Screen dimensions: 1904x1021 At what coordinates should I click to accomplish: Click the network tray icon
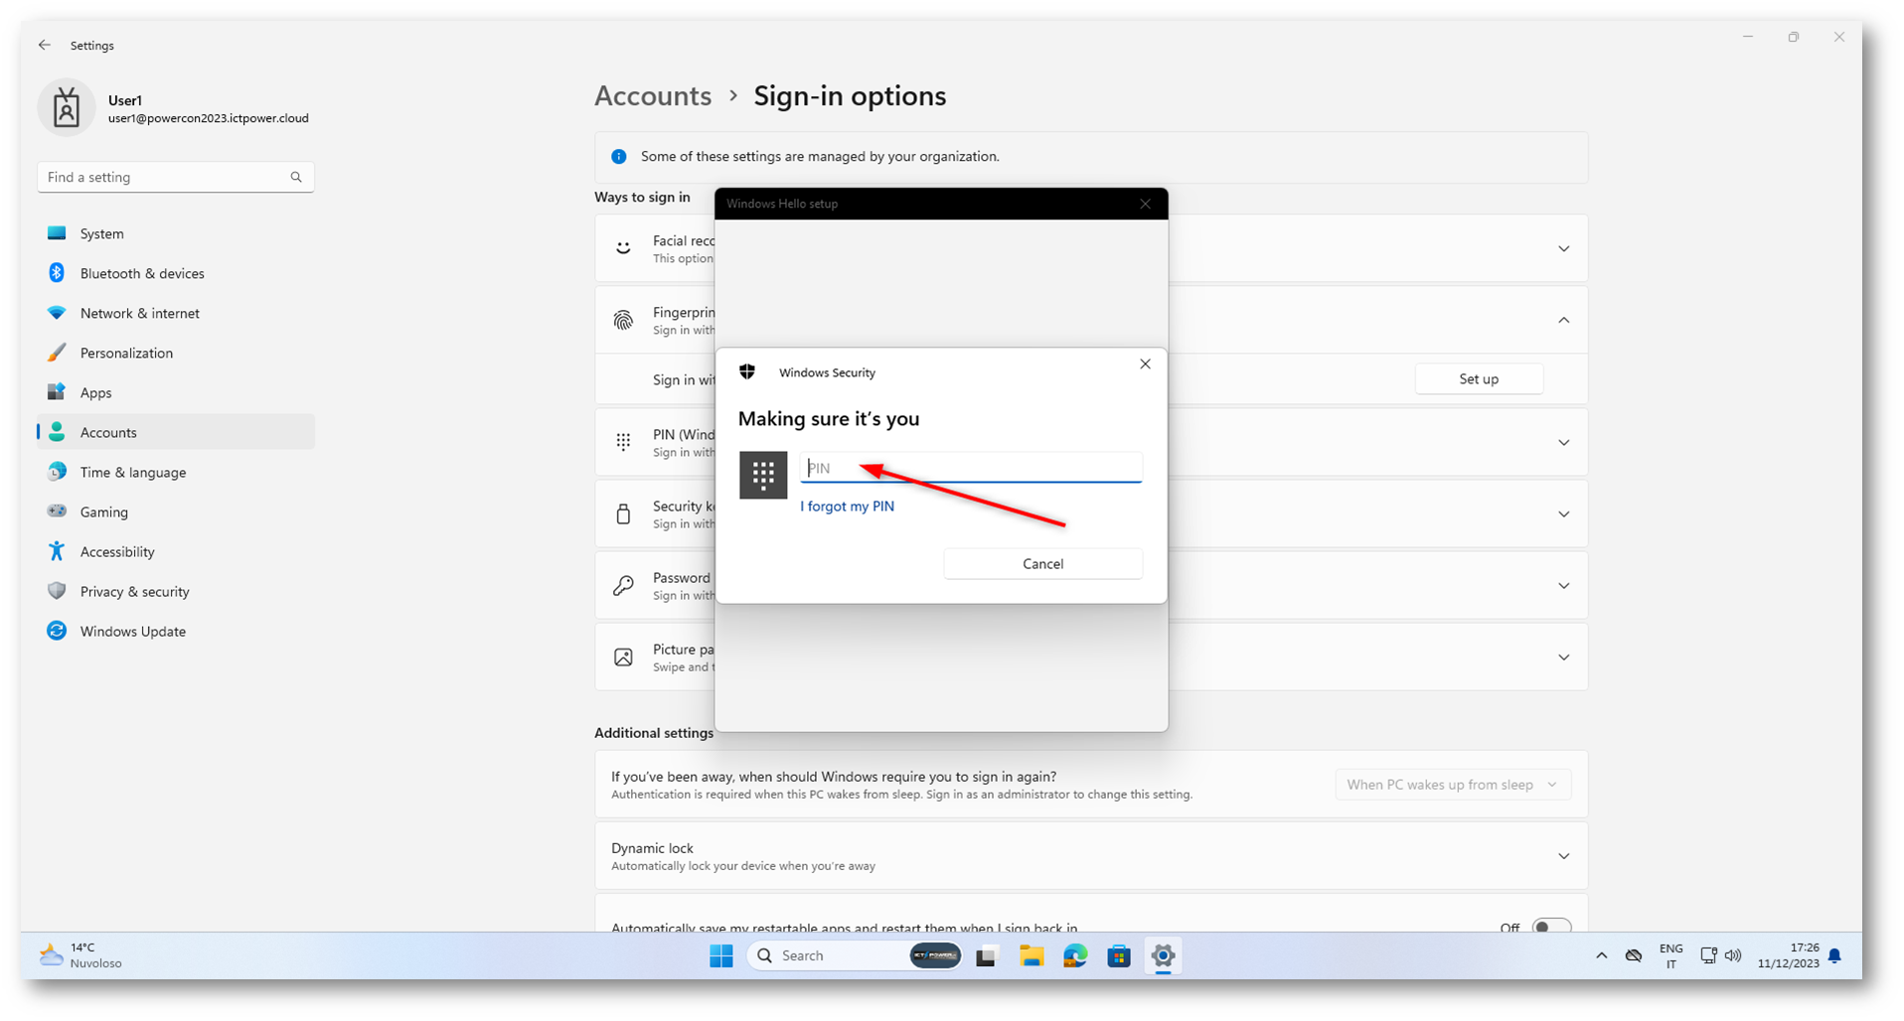pyautogui.click(x=1708, y=955)
